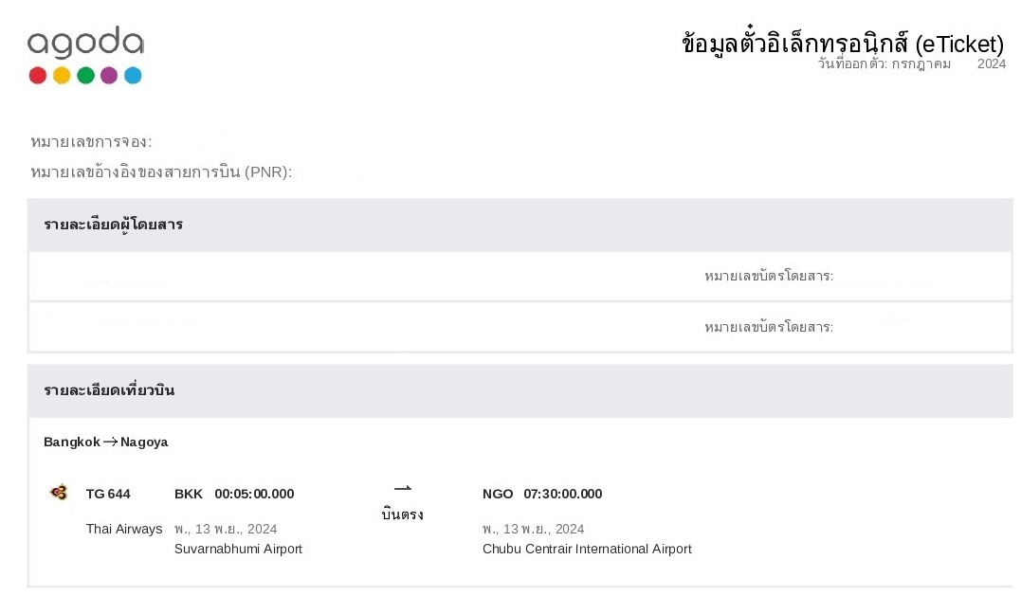Click the eTicket title heading
This screenshot has height=596, width=1021.
843,42
